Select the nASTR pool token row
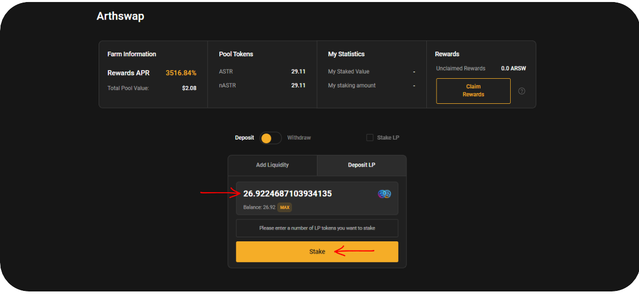This screenshot has height=294, width=639. click(262, 85)
